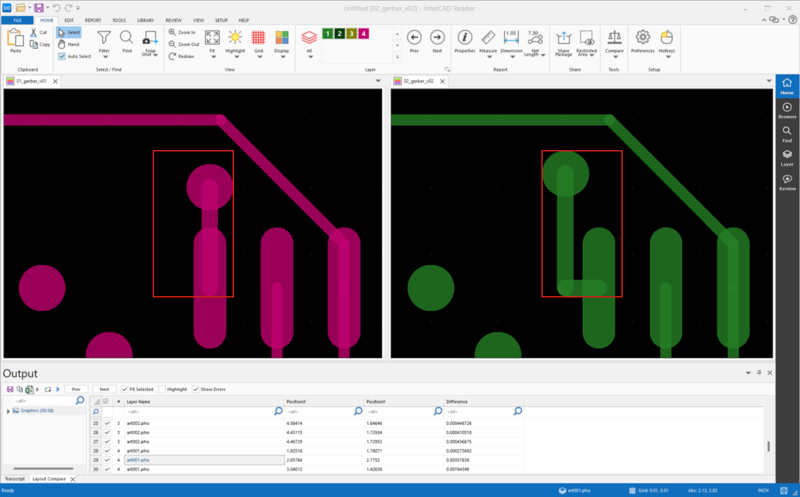Click the Measure tool icon
This screenshot has height=497, width=800.
(x=487, y=38)
